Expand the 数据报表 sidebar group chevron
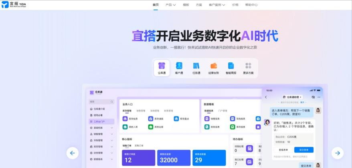 coord(112,159)
